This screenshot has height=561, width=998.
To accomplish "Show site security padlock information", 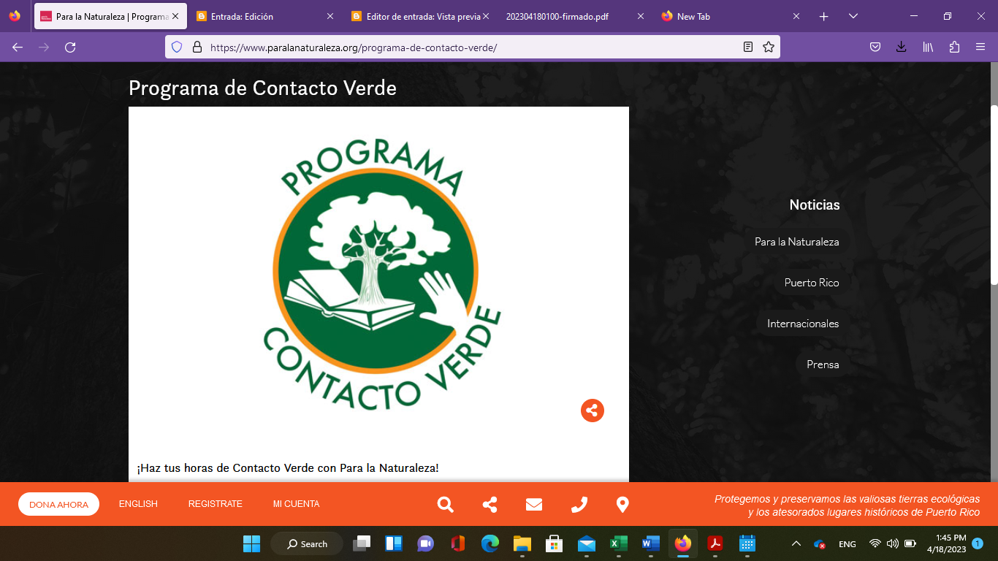I will point(197,47).
